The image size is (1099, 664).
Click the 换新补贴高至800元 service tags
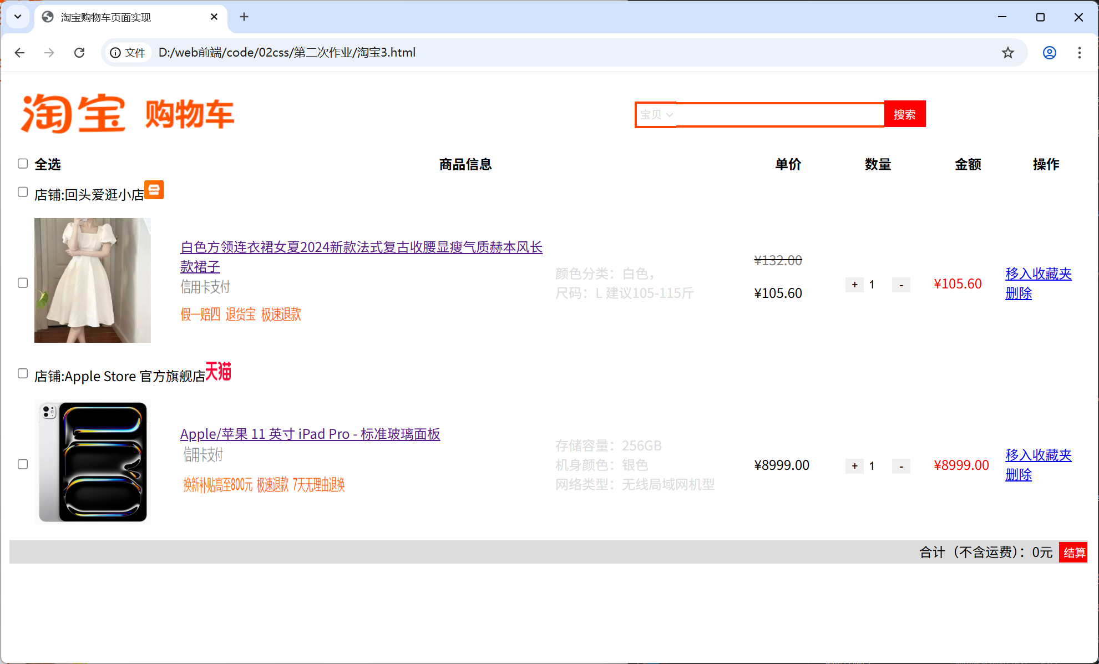tap(264, 485)
